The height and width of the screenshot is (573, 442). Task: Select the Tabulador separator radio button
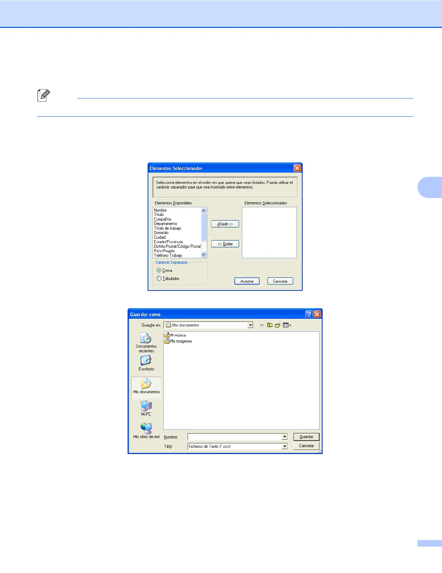(159, 279)
